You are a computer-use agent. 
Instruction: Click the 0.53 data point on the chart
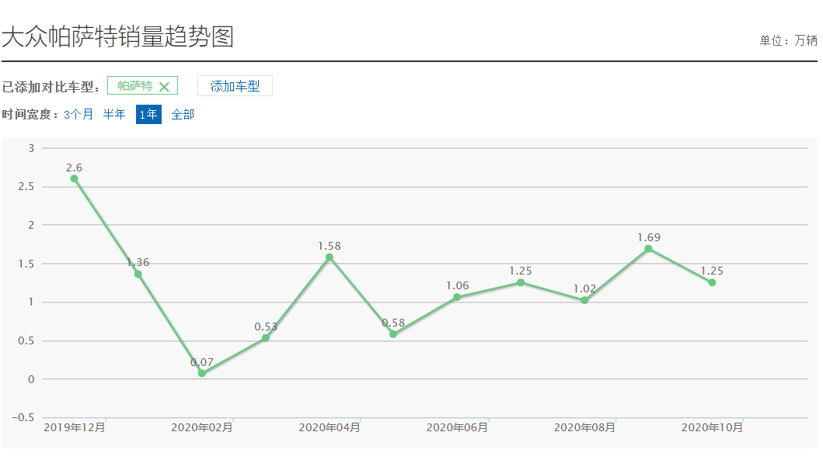tap(266, 337)
